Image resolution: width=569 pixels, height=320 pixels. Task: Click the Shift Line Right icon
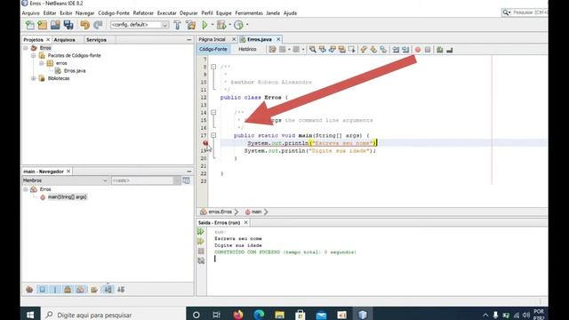[405, 50]
